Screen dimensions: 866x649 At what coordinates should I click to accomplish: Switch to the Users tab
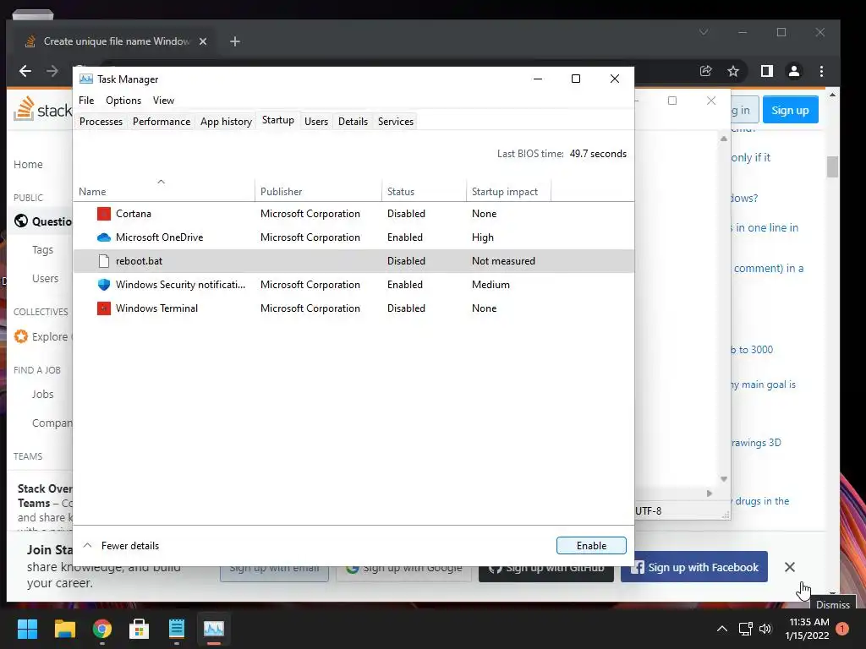point(316,122)
